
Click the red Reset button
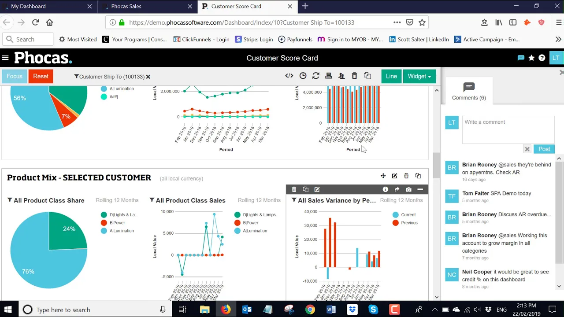click(x=41, y=76)
